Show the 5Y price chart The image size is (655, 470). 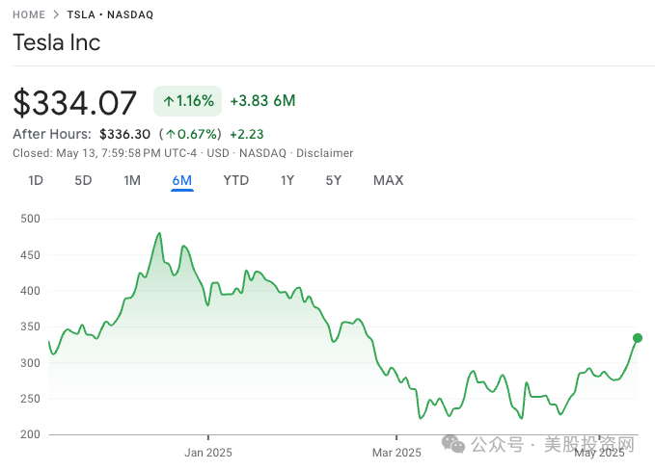[x=334, y=180]
